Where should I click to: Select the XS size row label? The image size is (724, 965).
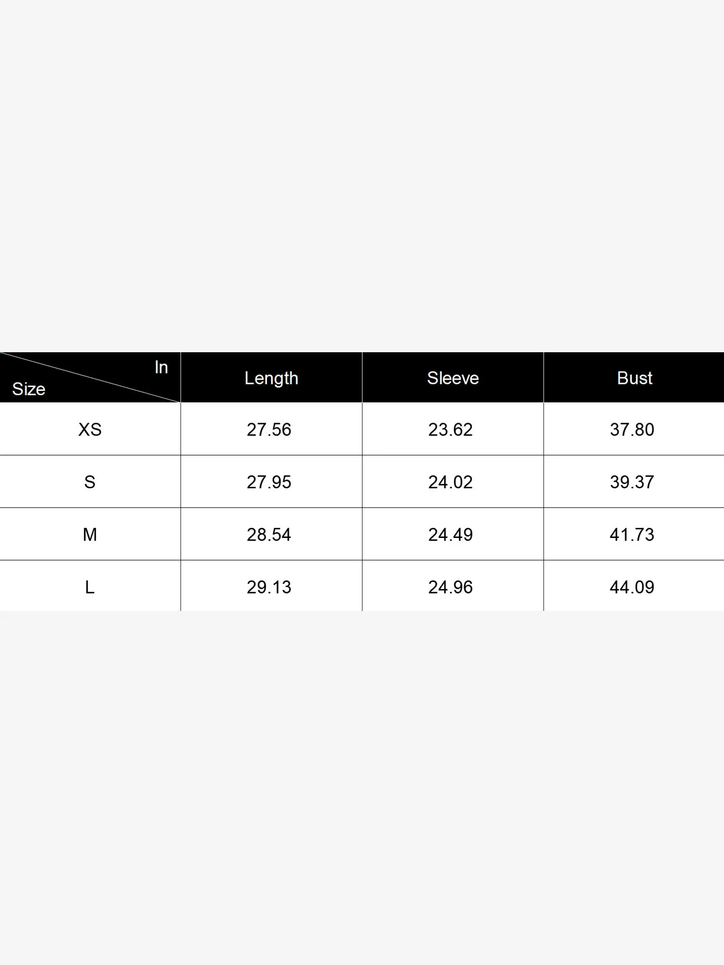click(x=90, y=429)
